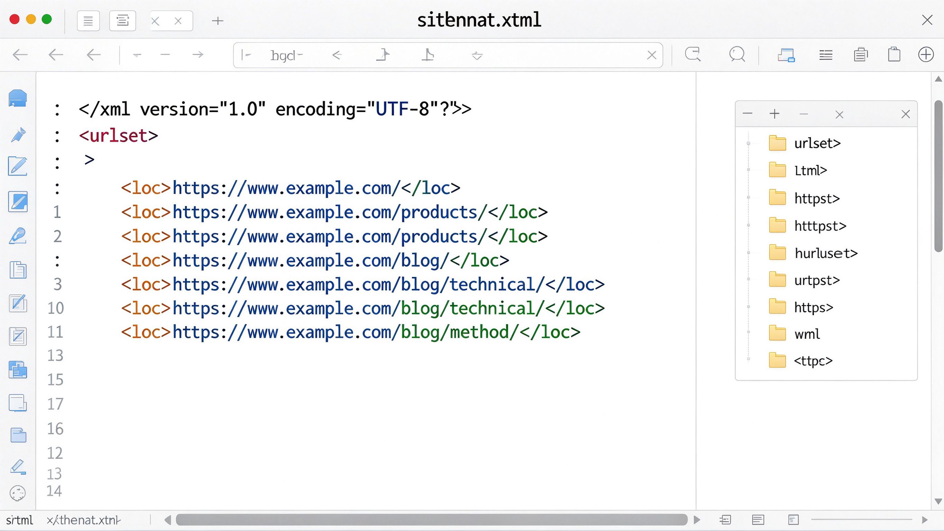Click the scroll up arrow at right

(x=938, y=79)
